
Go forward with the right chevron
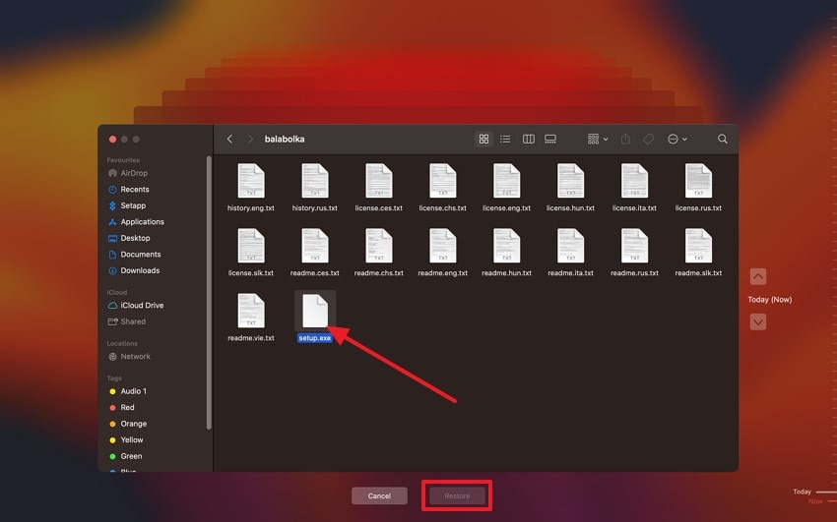[x=250, y=139]
